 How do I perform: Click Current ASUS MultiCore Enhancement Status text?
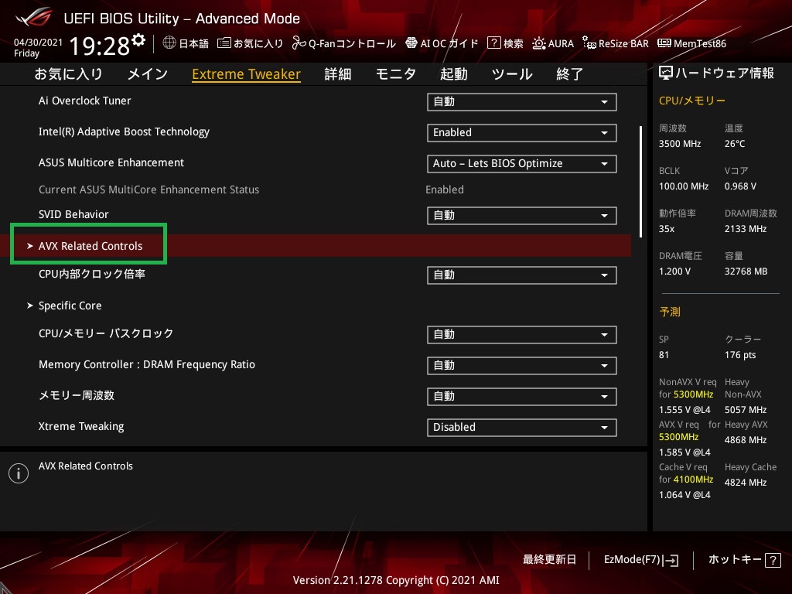[149, 189]
